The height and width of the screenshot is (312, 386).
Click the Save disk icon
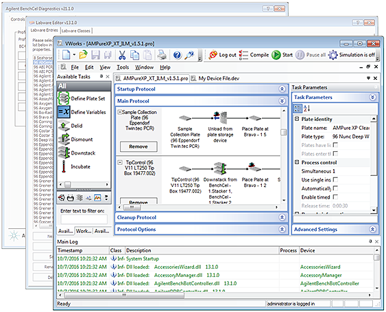click(x=95, y=55)
